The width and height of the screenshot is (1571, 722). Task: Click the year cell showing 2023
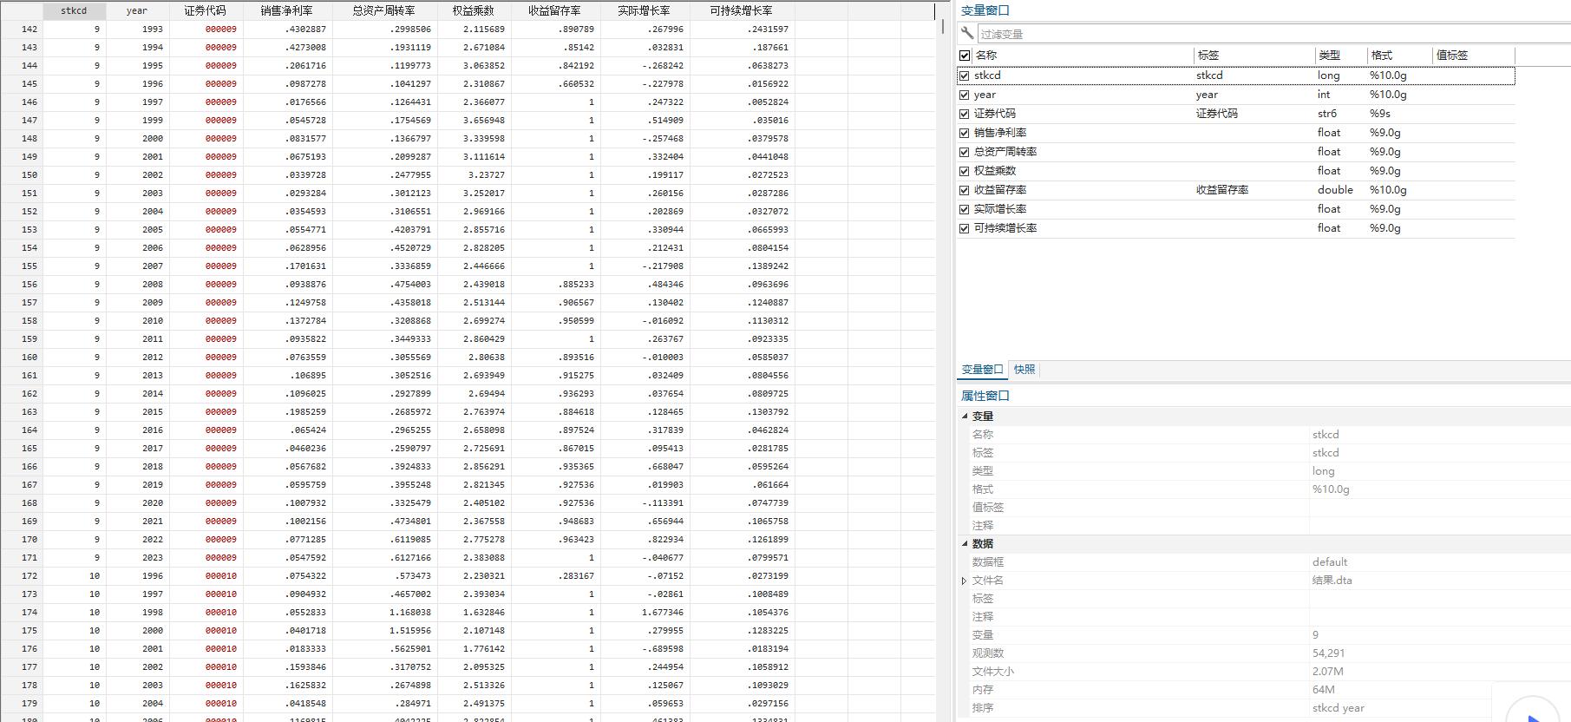click(x=137, y=558)
